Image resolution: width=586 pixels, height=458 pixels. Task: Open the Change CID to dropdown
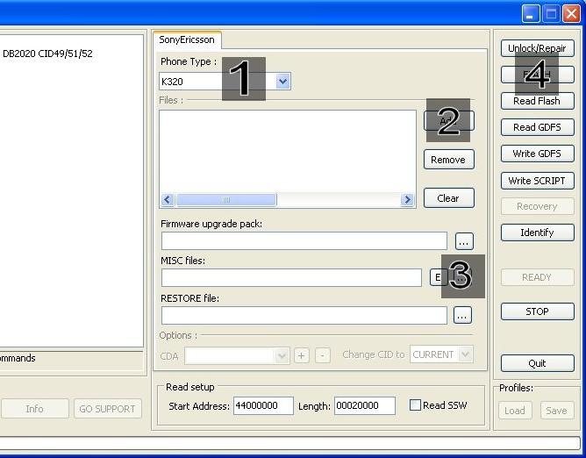(x=466, y=354)
